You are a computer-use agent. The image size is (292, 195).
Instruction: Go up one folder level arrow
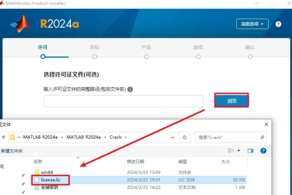[3, 137]
